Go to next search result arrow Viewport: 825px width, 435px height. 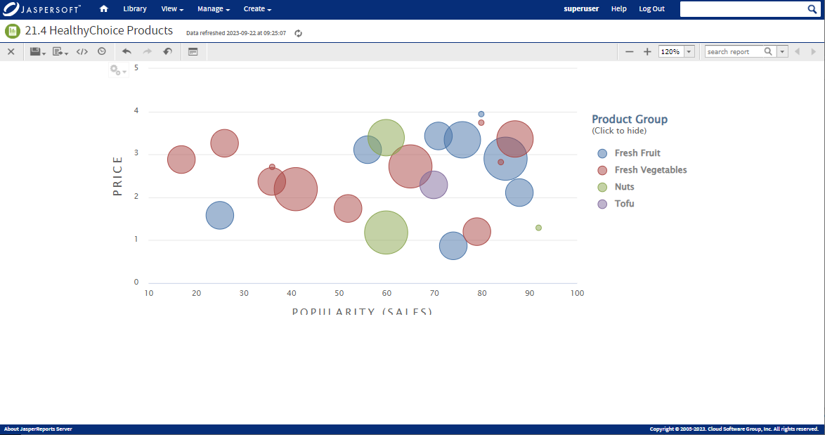point(814,51)
